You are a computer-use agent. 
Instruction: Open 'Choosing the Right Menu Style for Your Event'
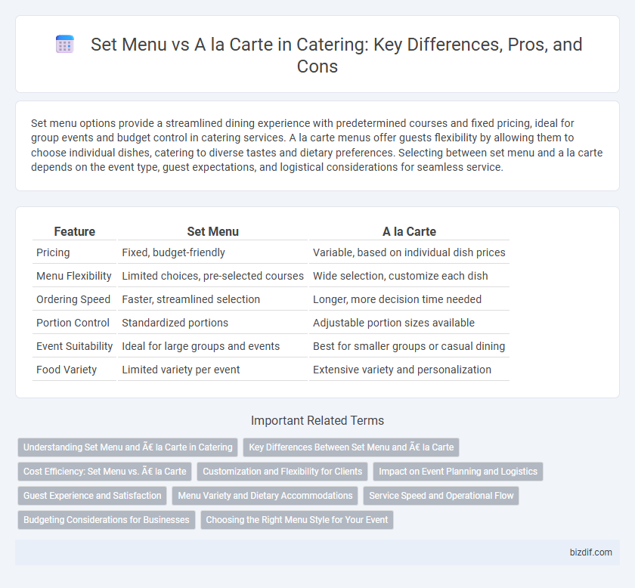pyautogui.click(x=297, y=519)
